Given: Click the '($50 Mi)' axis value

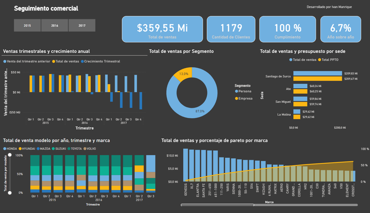Looking at the screenshot, I should pyautogui.click(x=15, y=112).
